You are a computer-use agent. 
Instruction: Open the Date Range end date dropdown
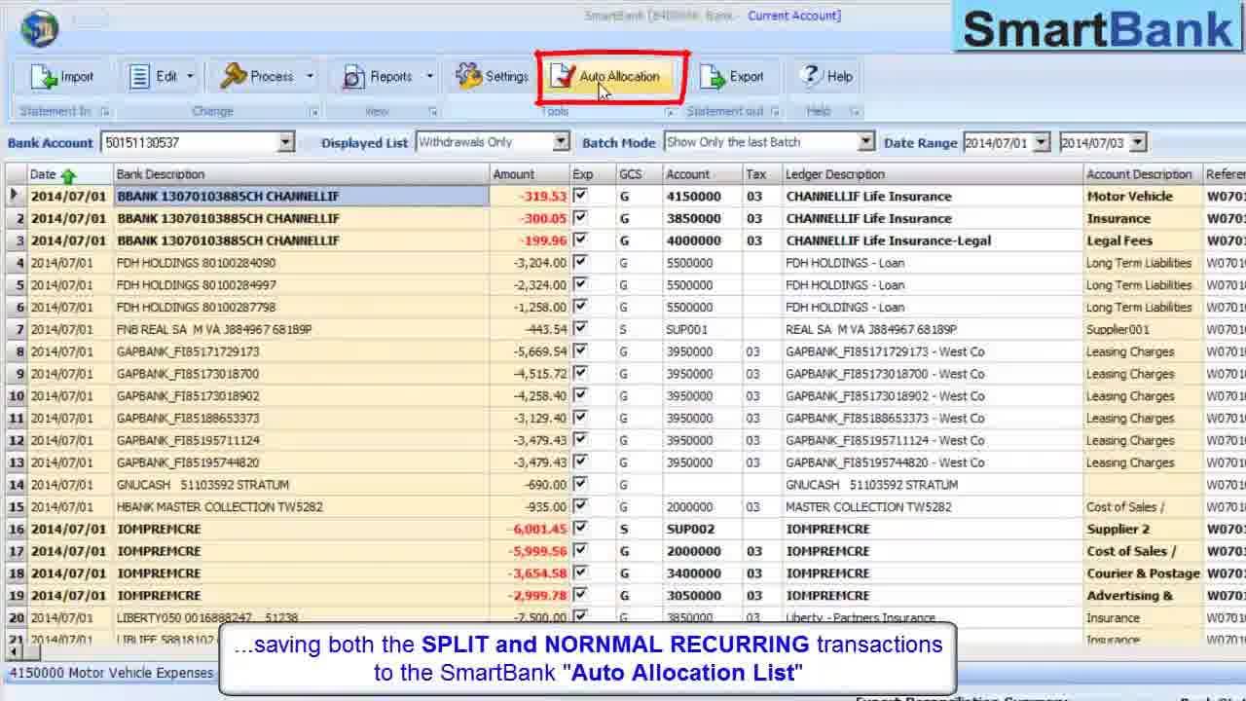coord(1138,143)
